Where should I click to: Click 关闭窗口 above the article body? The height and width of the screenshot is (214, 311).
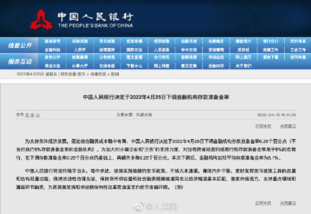tap(288, 126)
